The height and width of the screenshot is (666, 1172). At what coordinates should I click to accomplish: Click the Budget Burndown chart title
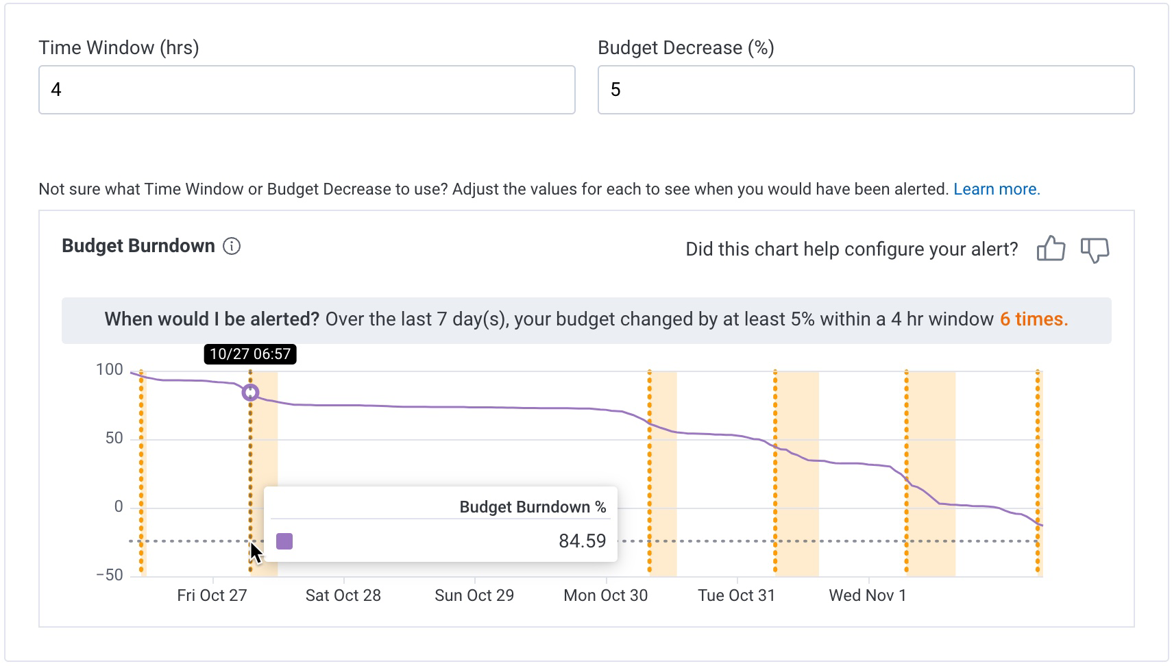[x=138, y=246]
